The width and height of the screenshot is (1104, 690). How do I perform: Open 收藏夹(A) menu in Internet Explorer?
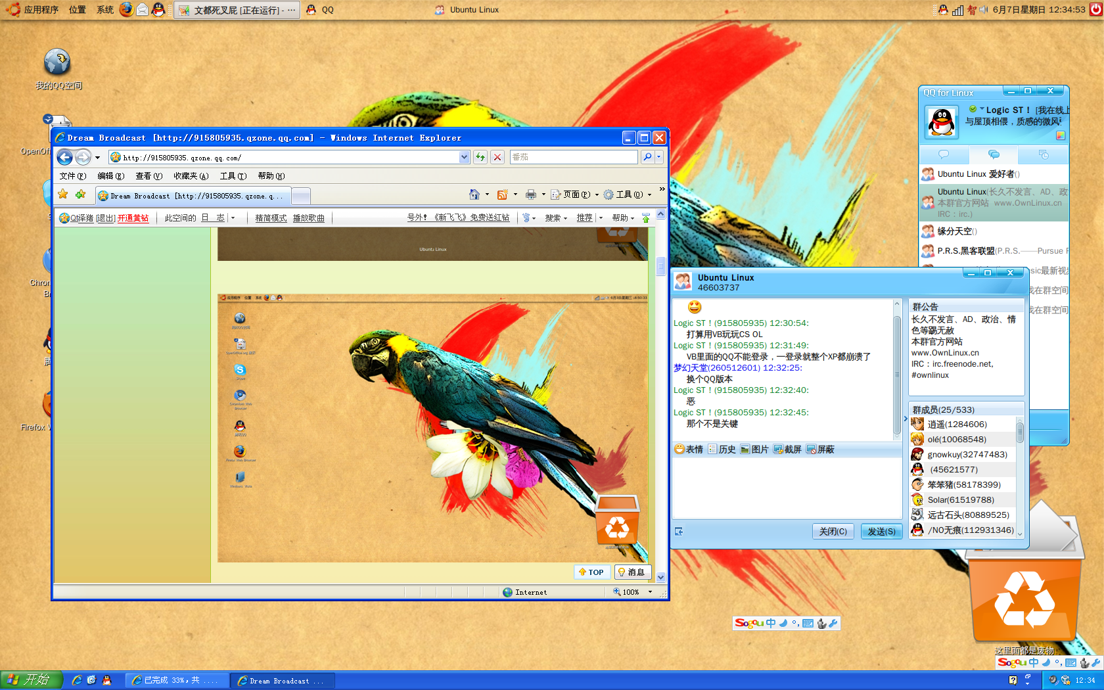click(191, 176)
